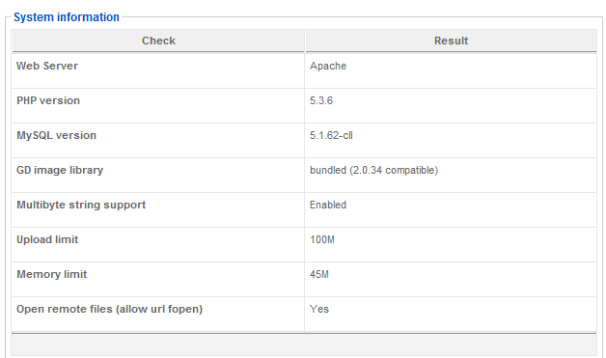Select the Upload limit row label

click(47, 240)
